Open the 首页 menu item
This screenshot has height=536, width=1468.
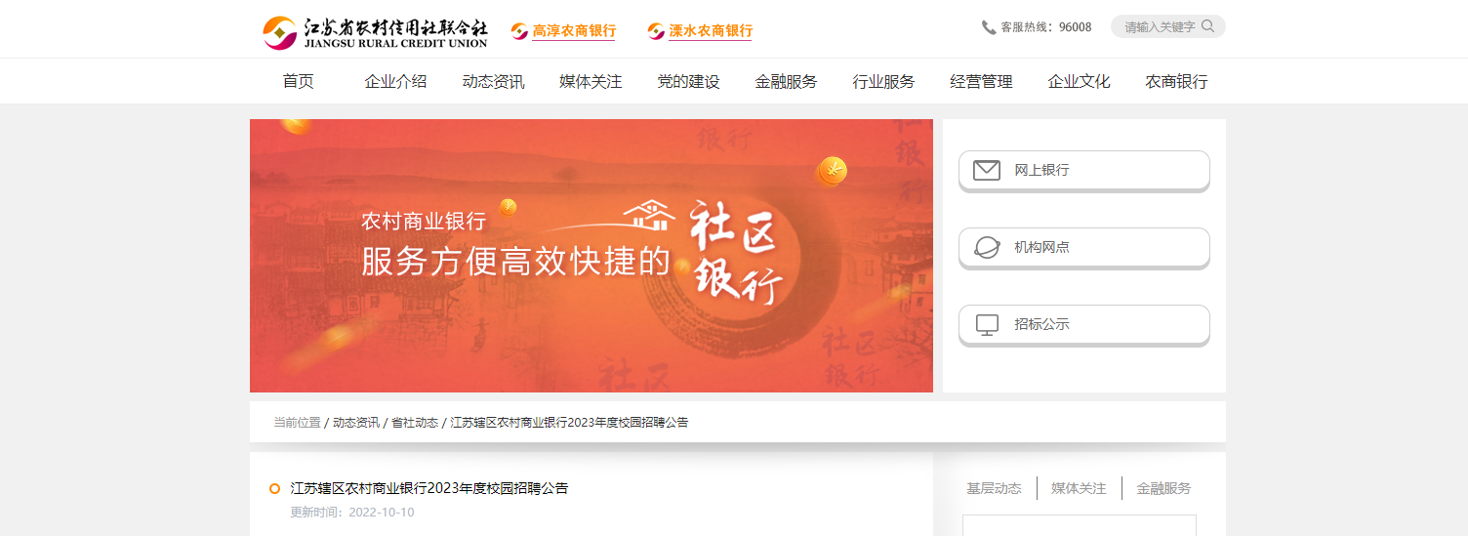(299, 82)
